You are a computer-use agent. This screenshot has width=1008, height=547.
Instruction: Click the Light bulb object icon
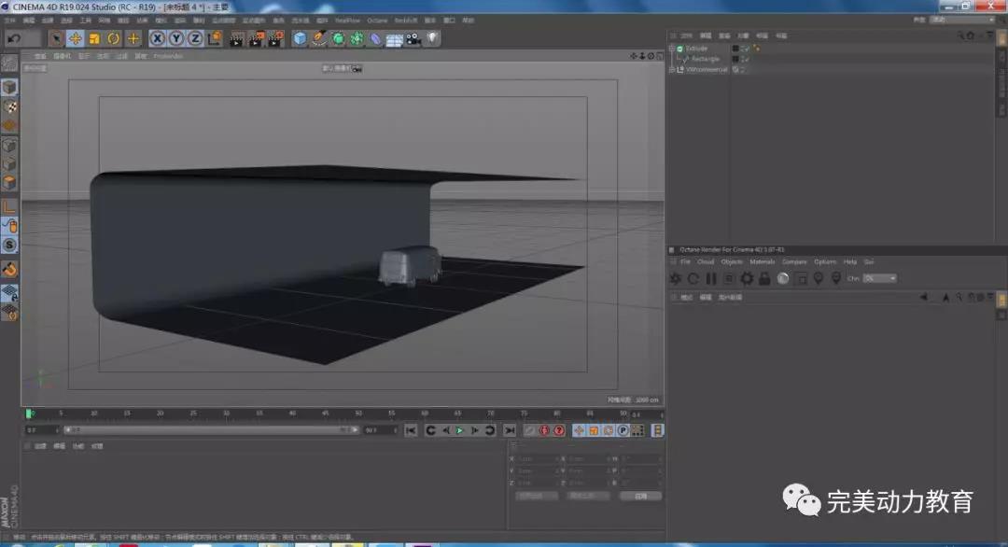(432, 38)
